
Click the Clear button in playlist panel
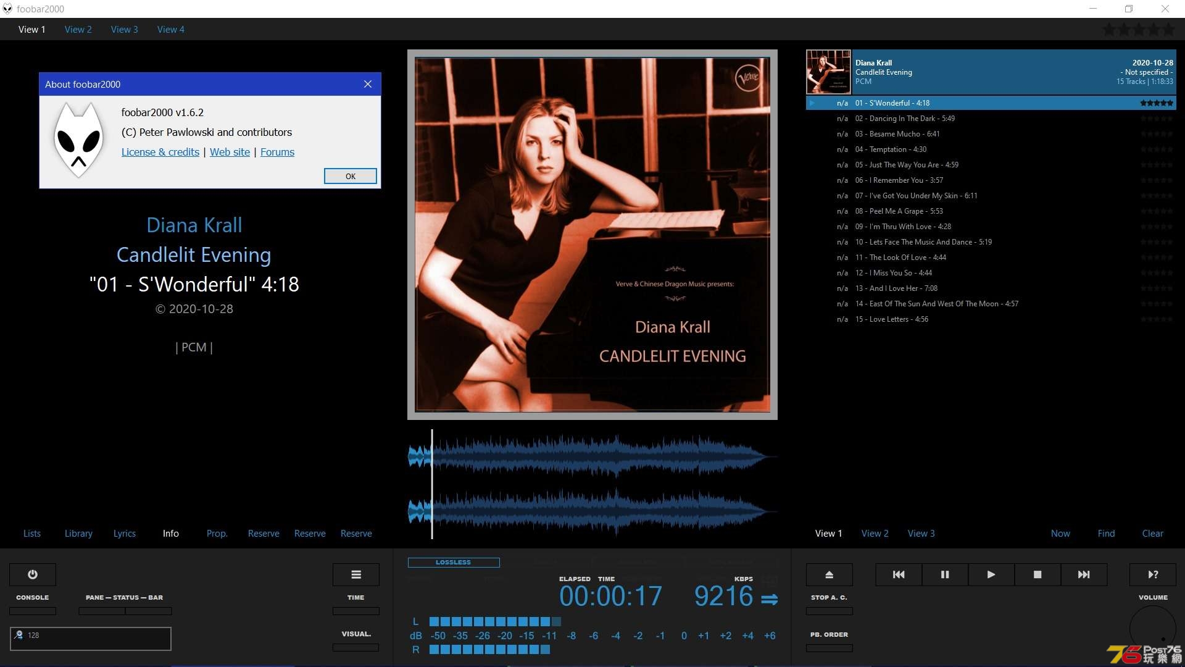(x=1153, y=533)
